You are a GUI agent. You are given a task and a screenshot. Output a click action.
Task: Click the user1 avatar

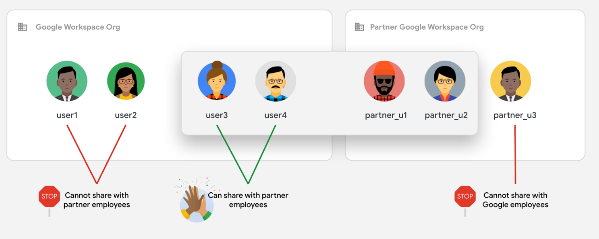coord(67,81)
